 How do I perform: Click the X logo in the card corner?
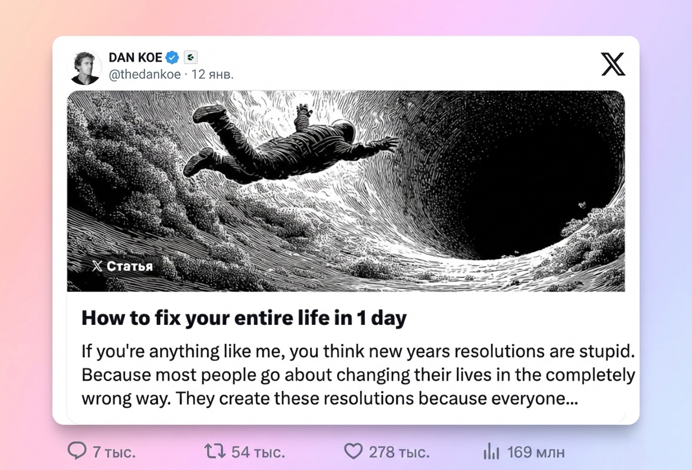[613, 64]
